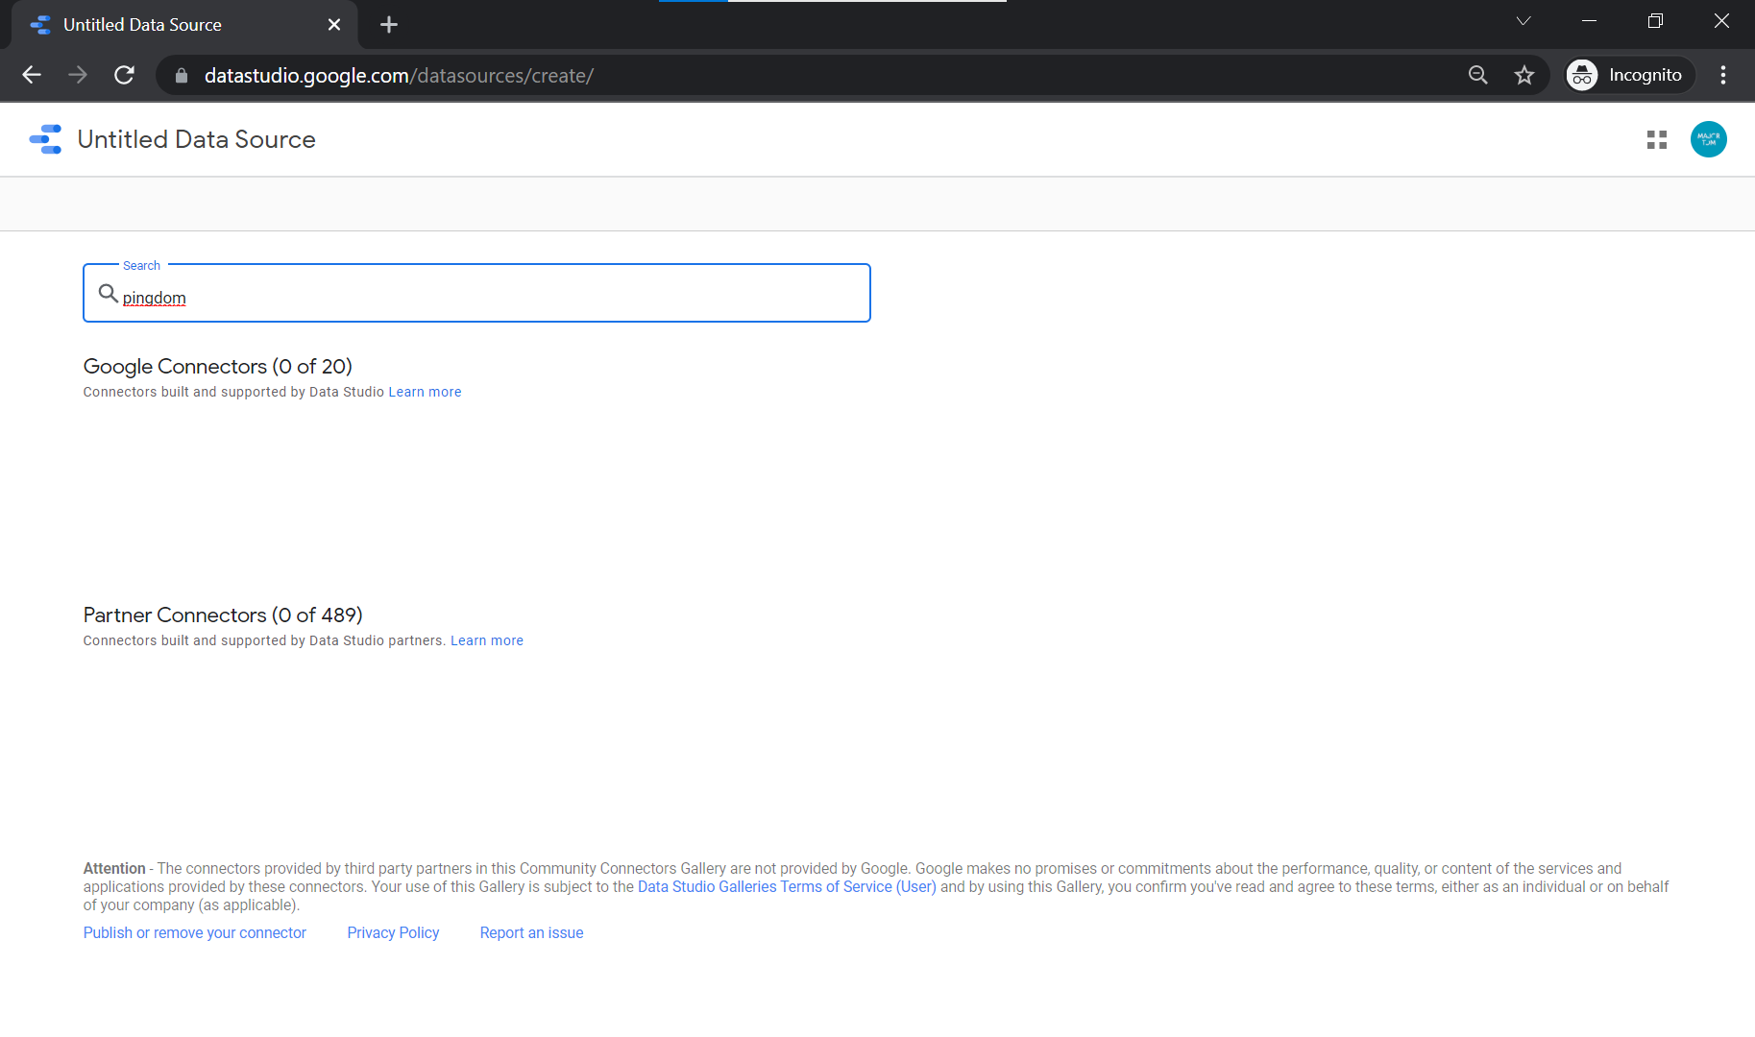1755x1037 pixels.
Task: Go back to the previous page
Action: (x=32, y=75)
